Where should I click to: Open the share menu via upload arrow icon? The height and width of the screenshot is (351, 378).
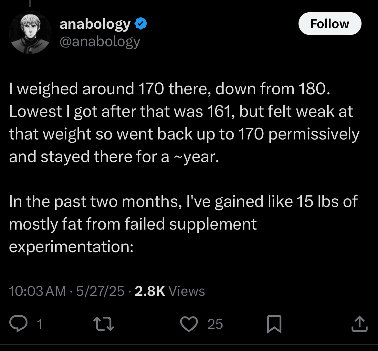click(359, 324)
